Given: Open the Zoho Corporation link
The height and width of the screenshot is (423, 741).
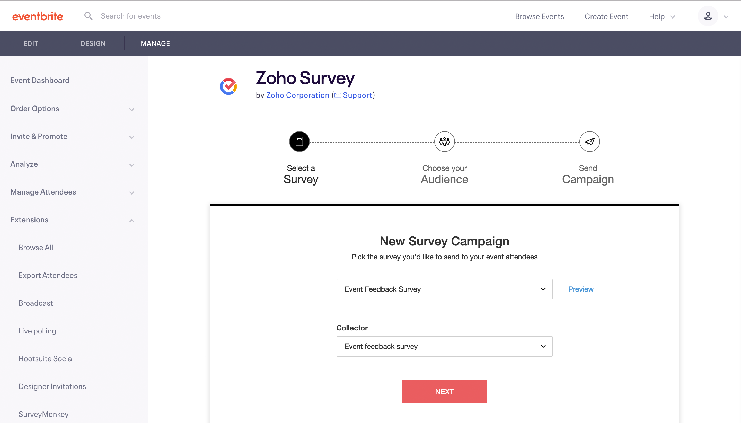Looking at the screenshot, I should point(297,95).
